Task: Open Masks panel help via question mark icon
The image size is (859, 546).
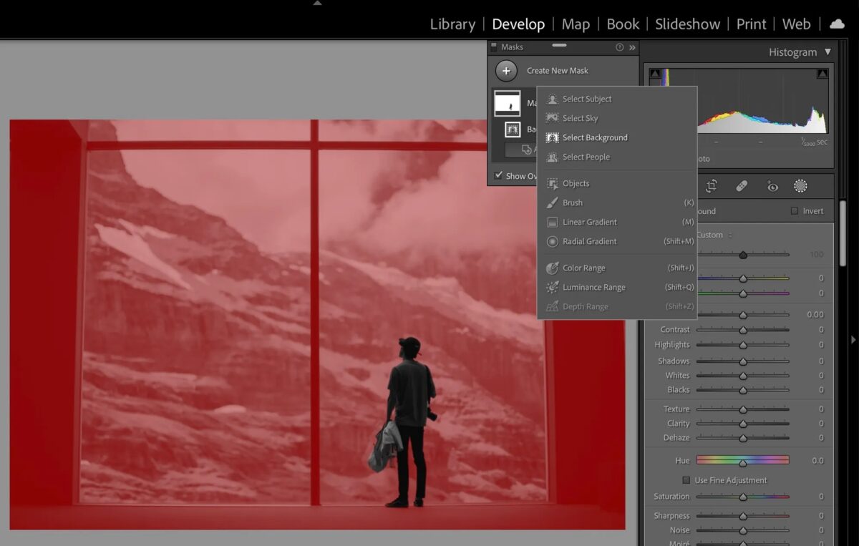Action: pos(619,47)
